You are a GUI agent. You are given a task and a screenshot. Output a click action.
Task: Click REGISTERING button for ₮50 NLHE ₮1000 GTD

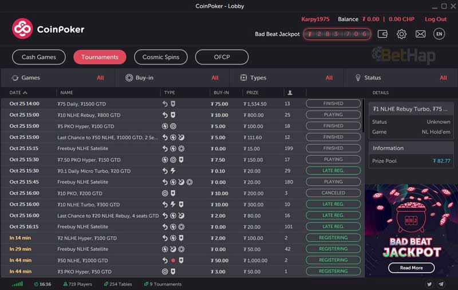click(333, 260)
